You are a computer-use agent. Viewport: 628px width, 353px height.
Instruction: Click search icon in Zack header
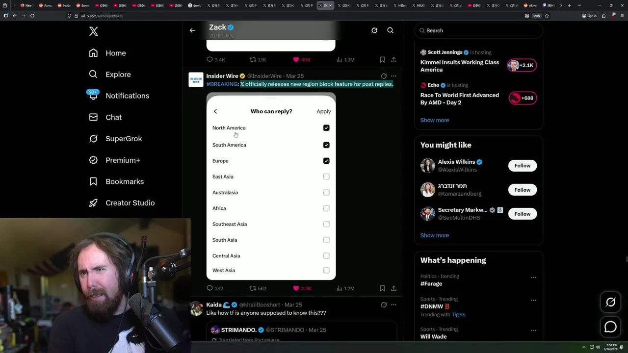coord(391,30)
